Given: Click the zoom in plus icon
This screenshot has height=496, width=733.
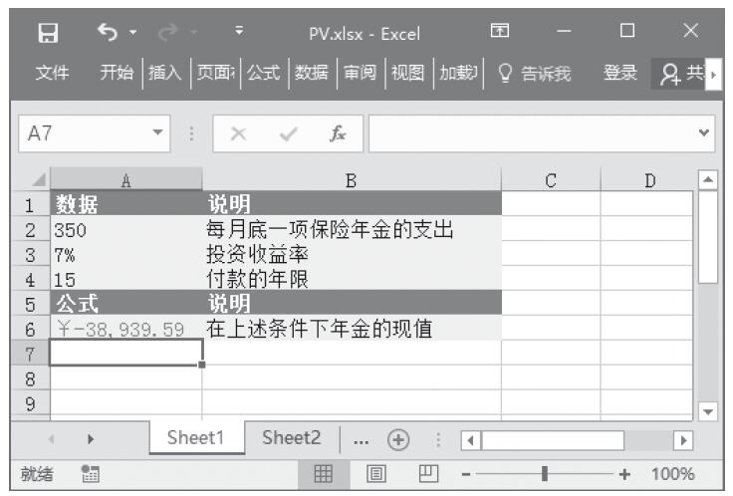Looking at the screenshot, I should tap(624, 475).
